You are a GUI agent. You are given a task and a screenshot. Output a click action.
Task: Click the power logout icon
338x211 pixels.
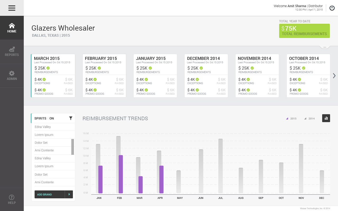pos(332,8)
